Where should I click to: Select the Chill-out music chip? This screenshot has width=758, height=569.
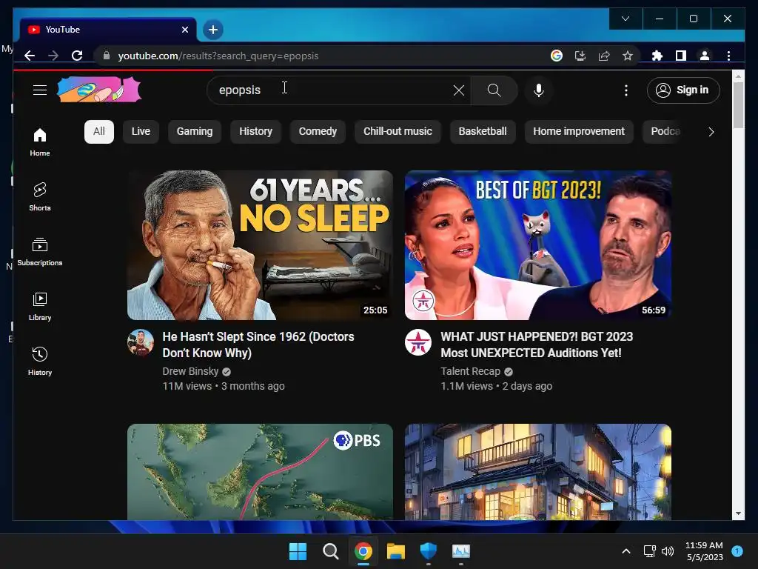point(398,132)
